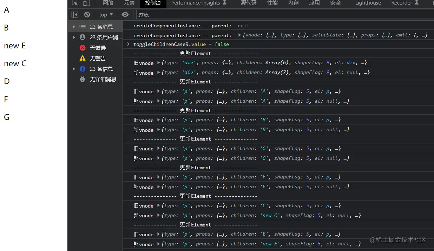Activate the inspect element picker icon
The width and height of the screenshot is (434, 251).
point(75,3)
